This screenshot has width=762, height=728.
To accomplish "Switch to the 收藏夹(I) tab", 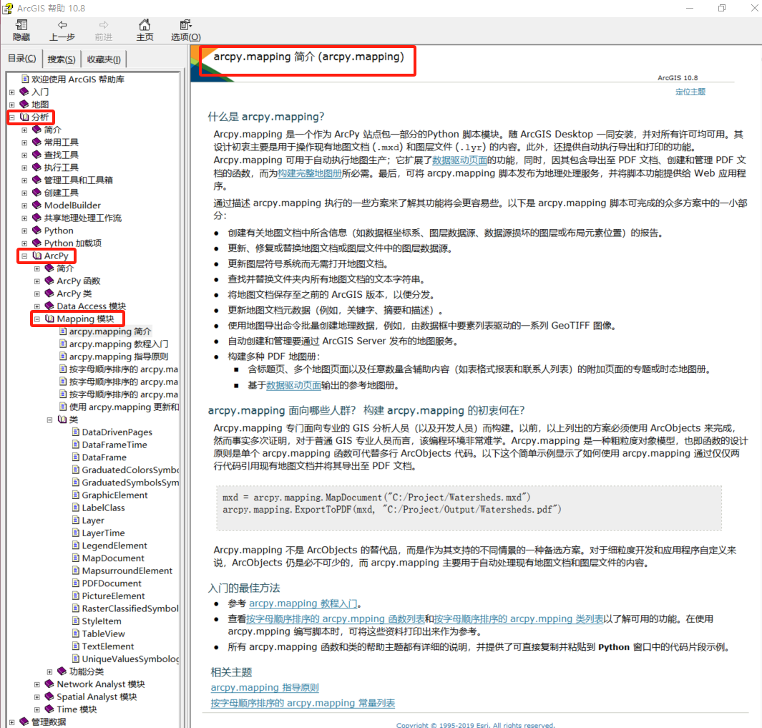I will [104, 59].
